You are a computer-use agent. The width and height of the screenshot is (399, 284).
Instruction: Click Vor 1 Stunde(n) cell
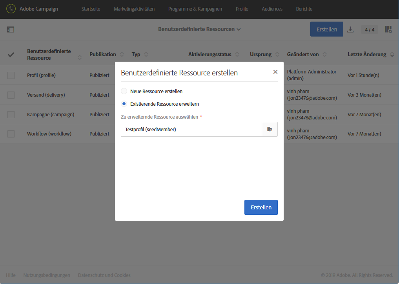[x=363, y=75]
